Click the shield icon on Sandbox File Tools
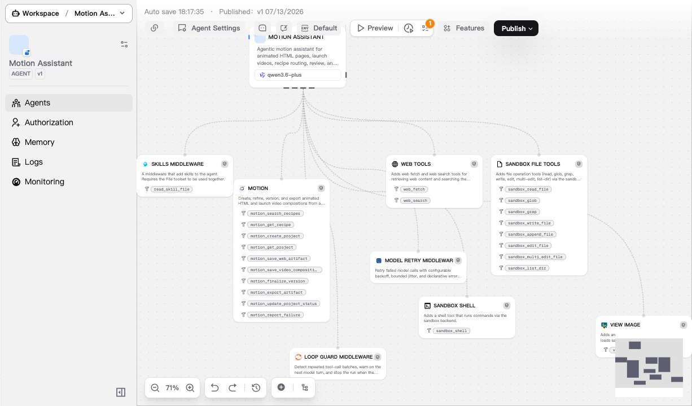692x406 pixels. click(x=579, y=164)
